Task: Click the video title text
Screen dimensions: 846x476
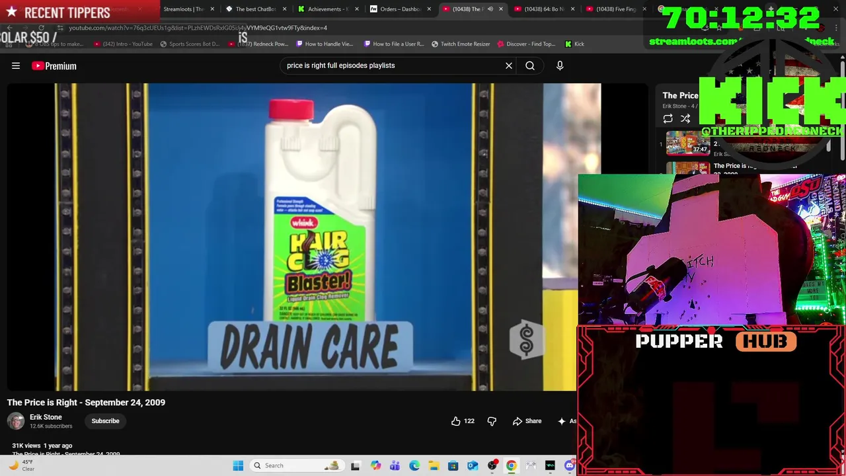Action: click(86, 402)
